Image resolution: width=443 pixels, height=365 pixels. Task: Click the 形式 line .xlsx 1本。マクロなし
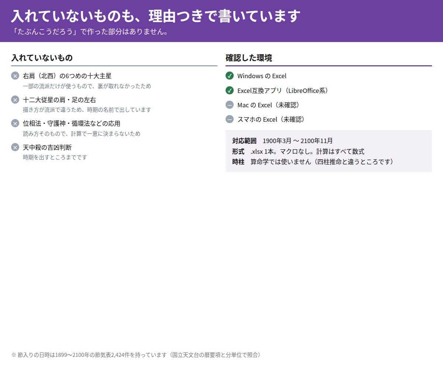click(x=298, y=152)
